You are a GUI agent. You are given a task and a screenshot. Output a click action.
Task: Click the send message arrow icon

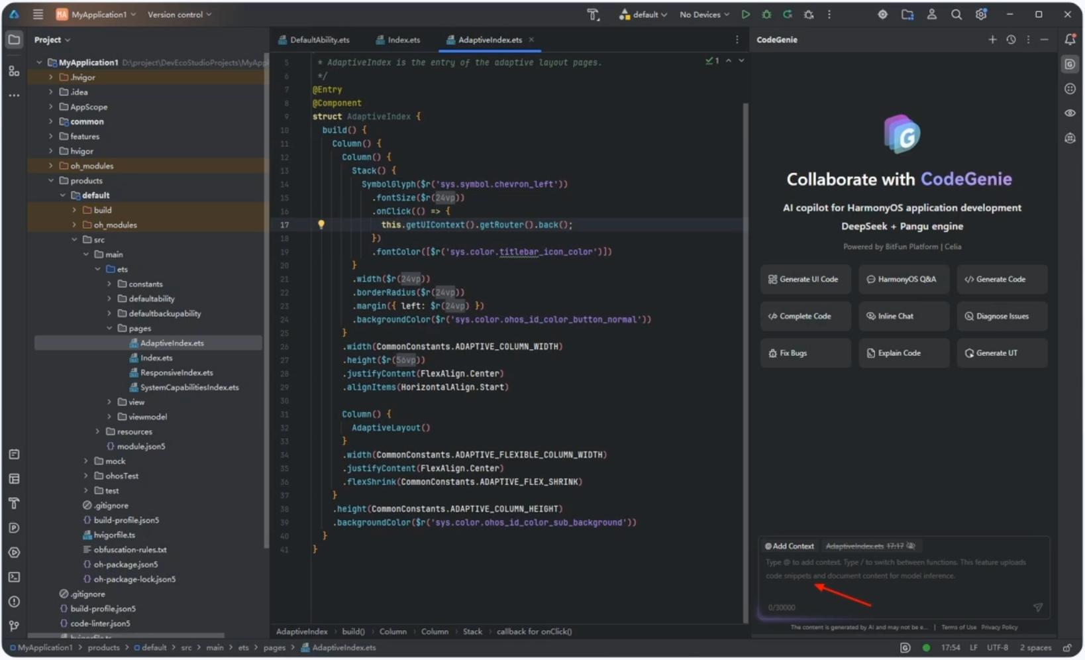(1037, 607)
